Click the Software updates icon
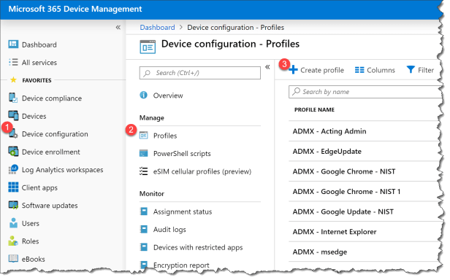450x280 pixels. coord(13,205)
